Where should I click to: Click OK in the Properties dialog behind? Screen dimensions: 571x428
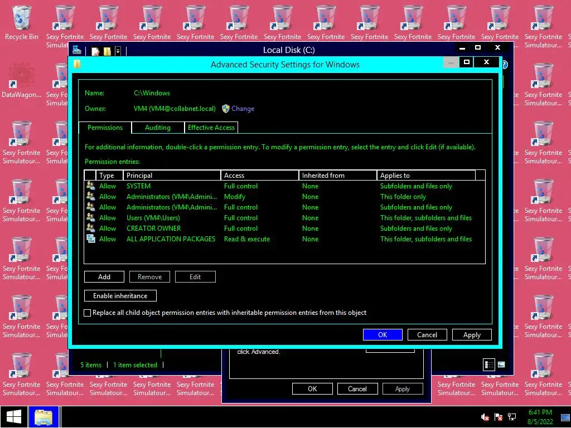click(312, 388)
